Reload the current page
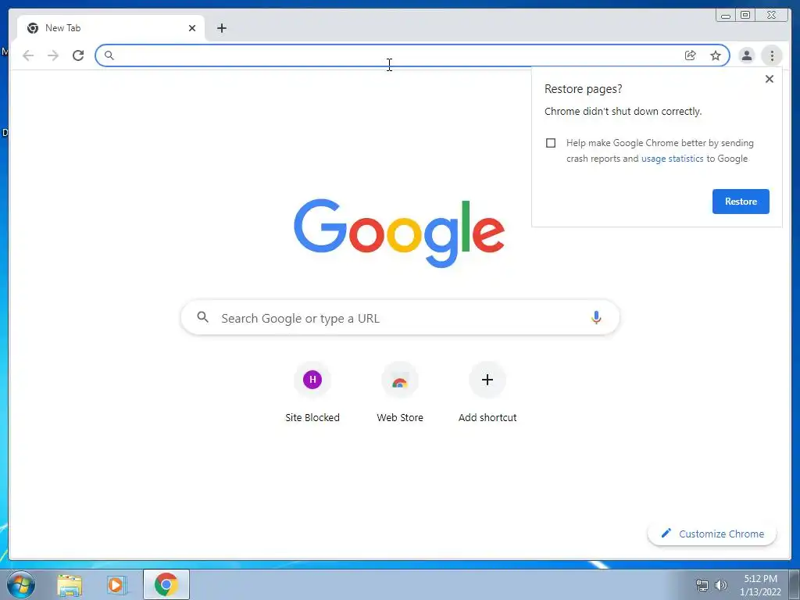 (78, 55)
